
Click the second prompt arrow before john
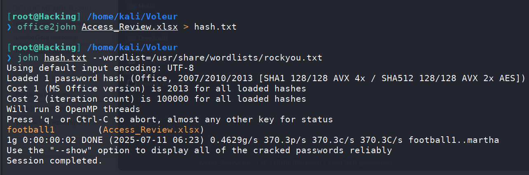[9, 58]
